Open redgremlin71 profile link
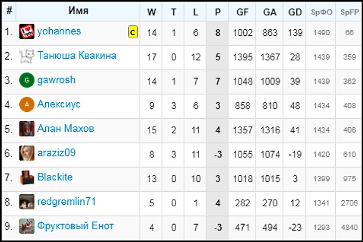The height and width of the screenshot is (242, 363). (66, 201)
